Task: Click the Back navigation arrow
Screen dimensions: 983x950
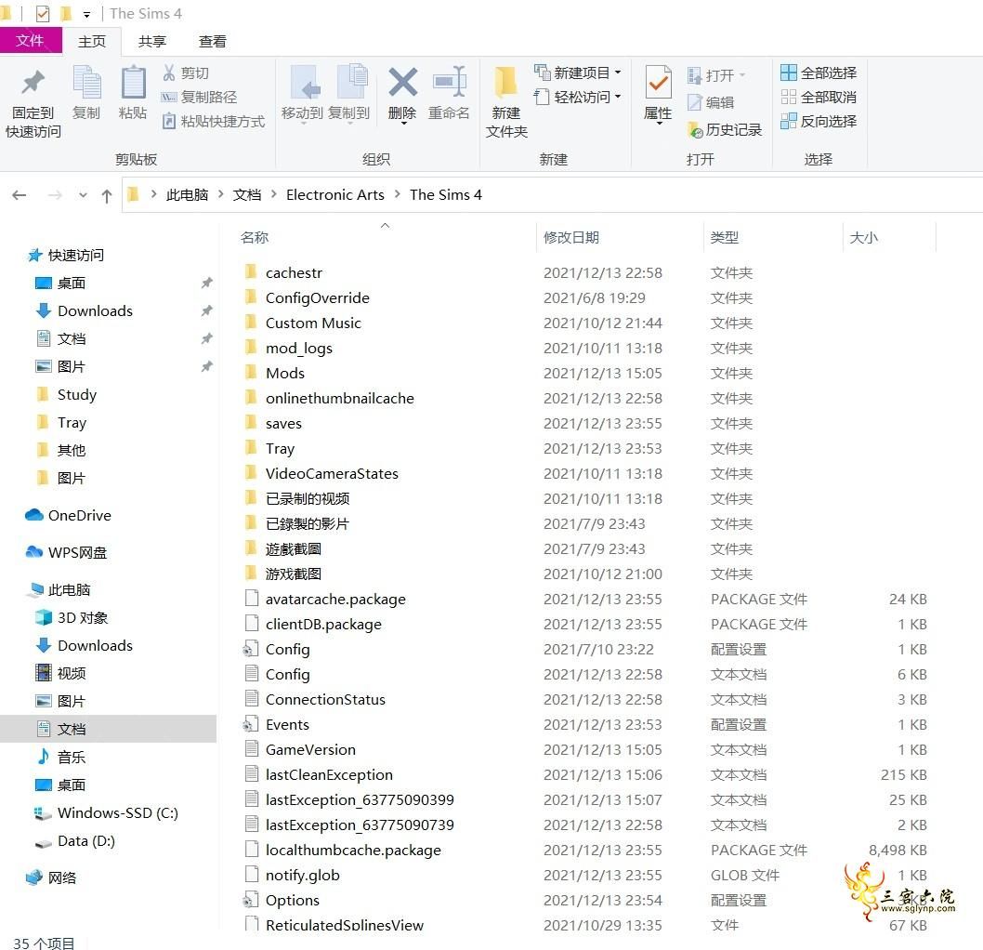Action: point(20,195)
